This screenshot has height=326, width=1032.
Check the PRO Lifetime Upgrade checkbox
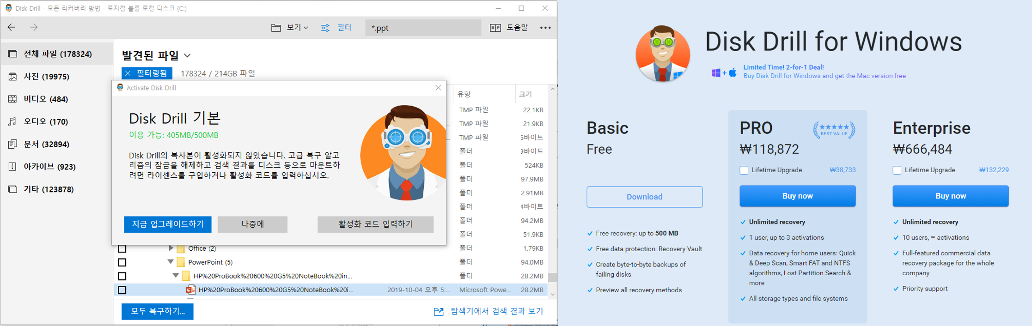744,170
